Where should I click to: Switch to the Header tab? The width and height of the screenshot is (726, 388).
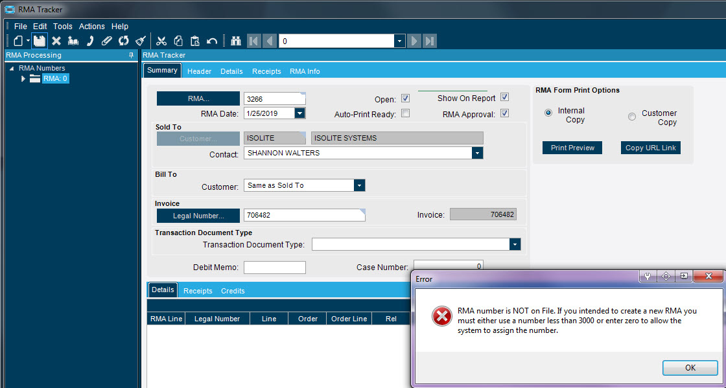(x=199, y=71)
